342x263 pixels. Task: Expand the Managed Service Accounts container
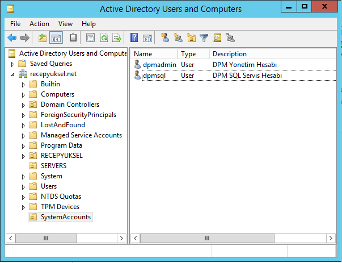pos(23,136)
